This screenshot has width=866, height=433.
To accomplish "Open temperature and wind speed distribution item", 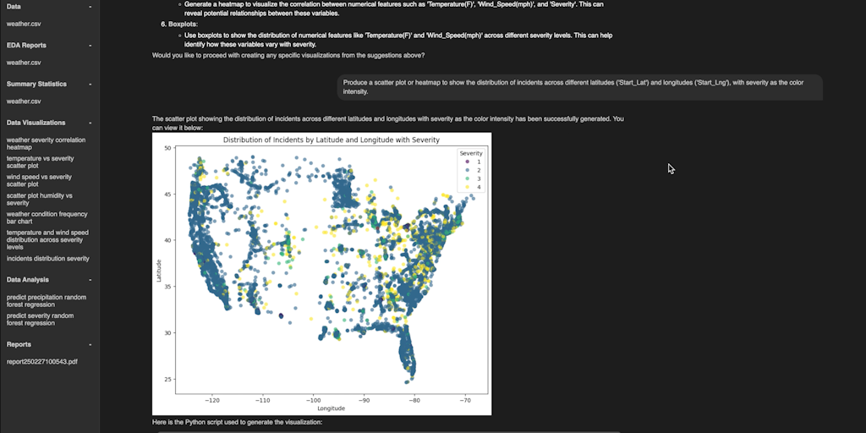I will point(47,239).
